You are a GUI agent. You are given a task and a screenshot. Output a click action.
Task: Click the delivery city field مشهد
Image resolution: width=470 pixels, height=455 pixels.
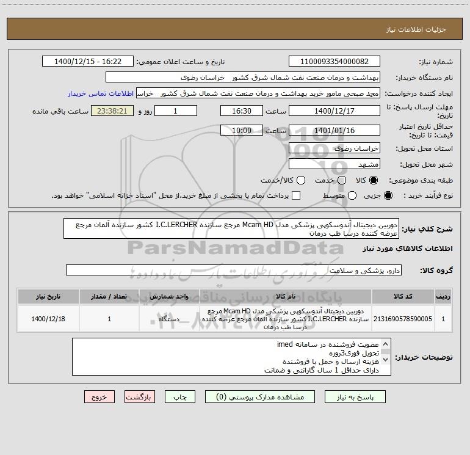pos(334,164)
